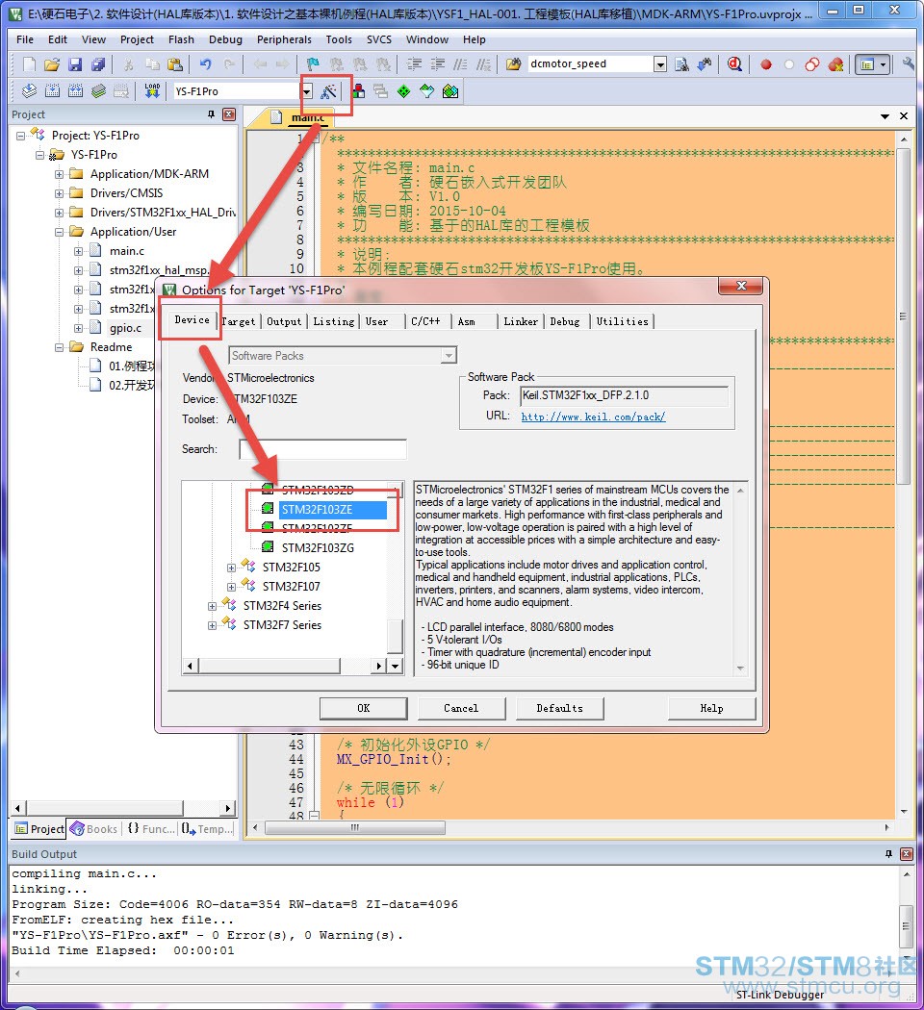Click the Defaults button
The height and width of the screenshot is (1010, 924).
pos(559,709)
